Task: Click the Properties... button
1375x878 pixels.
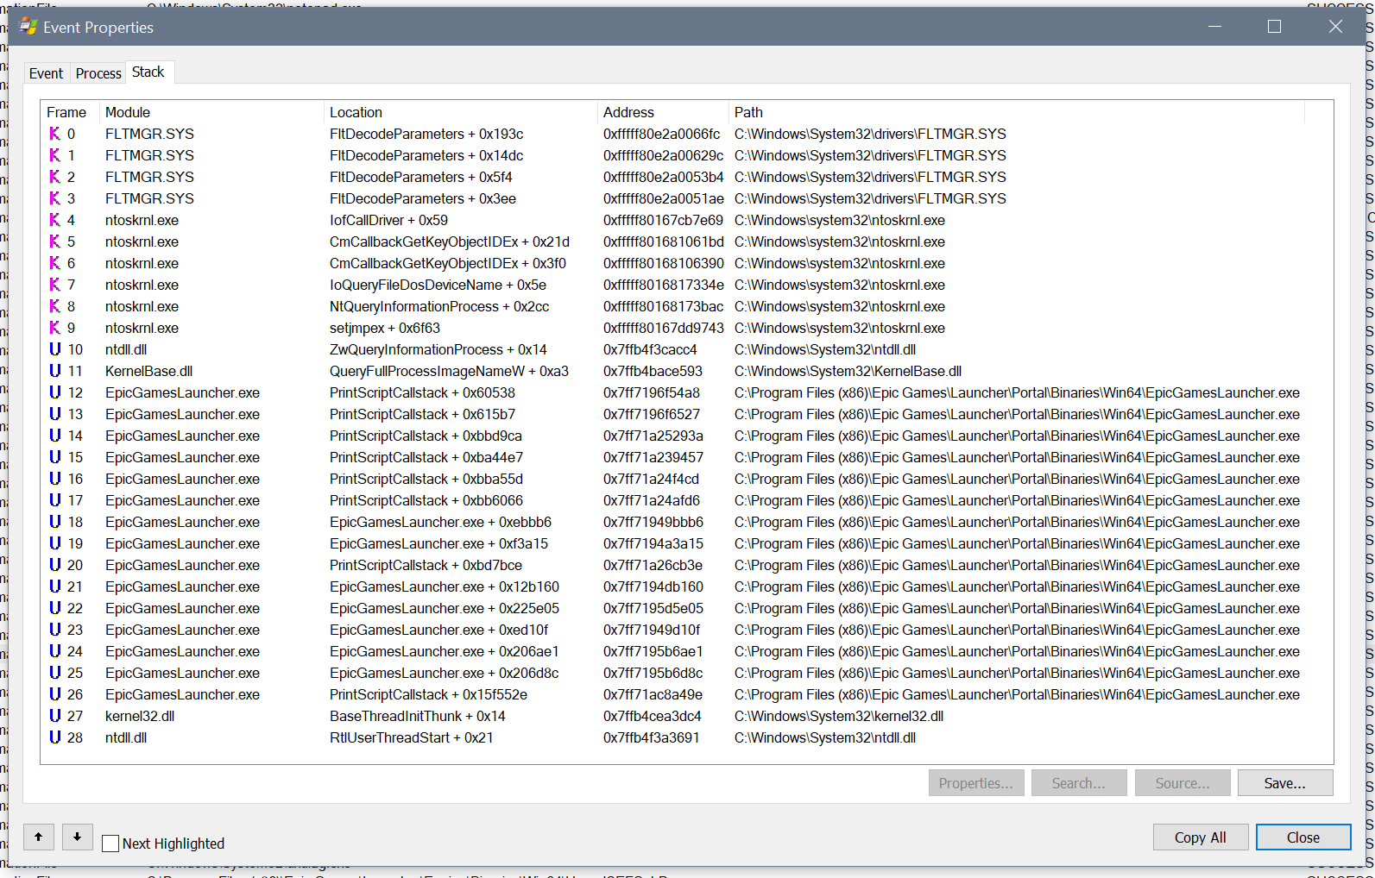Action: [976, 783]
